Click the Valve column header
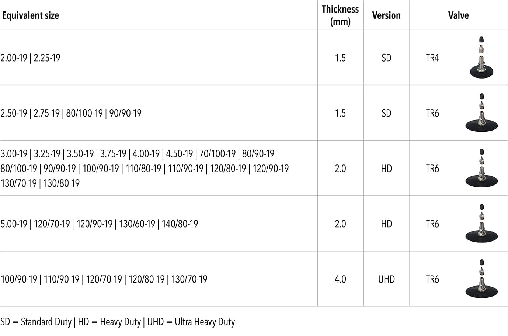 (458, 15)
